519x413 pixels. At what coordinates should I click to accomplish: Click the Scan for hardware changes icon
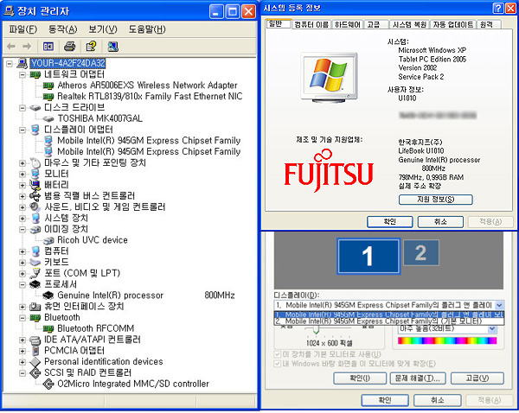pyautogui.click(x=112, y=47)
